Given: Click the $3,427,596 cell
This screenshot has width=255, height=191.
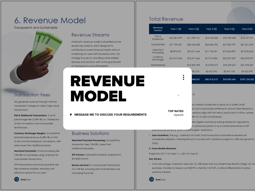Looking at the screenshot, I should [211, 72].
